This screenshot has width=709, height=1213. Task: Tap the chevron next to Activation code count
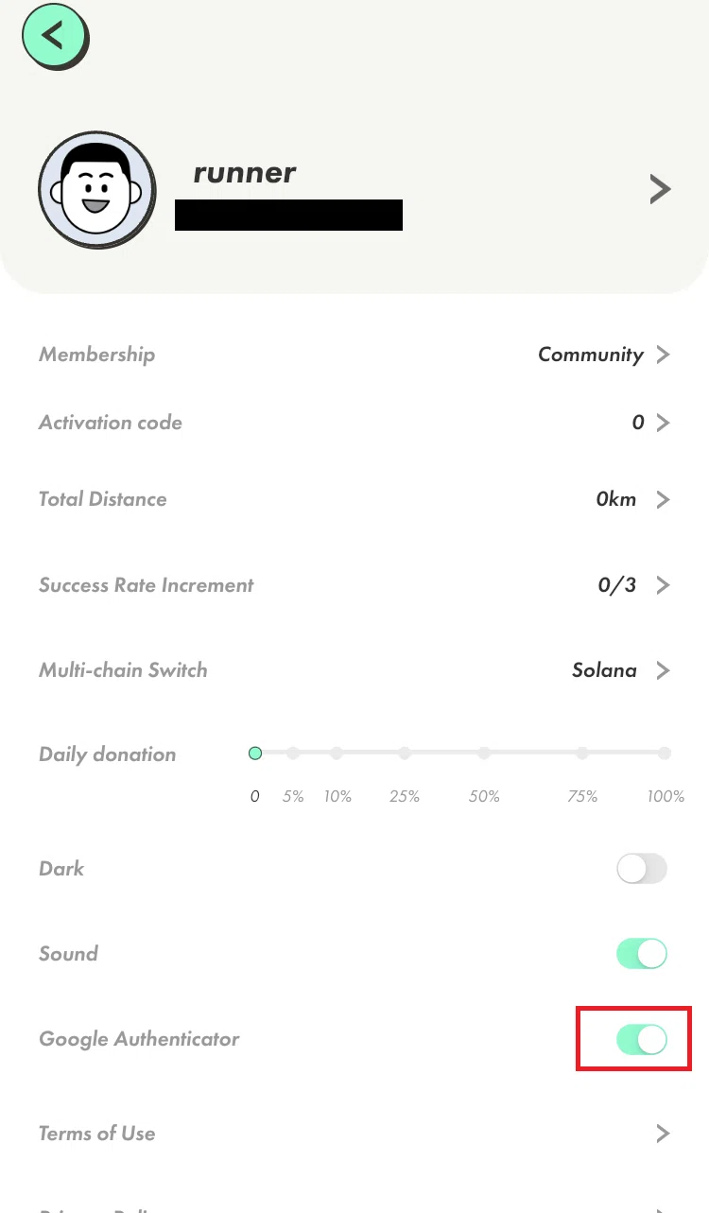pos(663,423)
